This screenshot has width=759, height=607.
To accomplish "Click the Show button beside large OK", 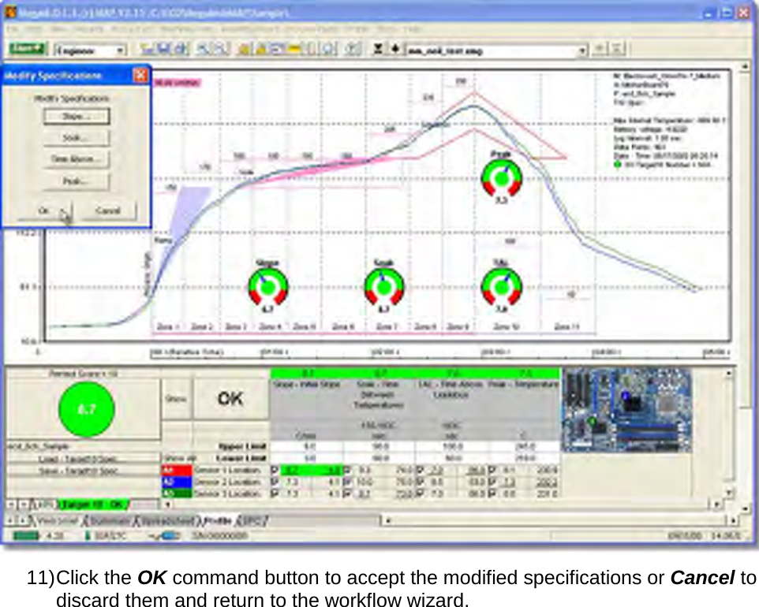I will point(176,399).
